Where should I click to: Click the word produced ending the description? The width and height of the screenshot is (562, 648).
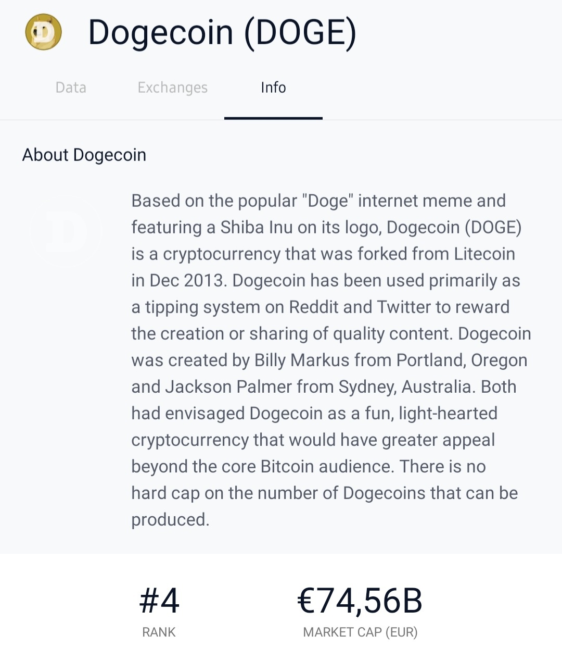(170, 519)
